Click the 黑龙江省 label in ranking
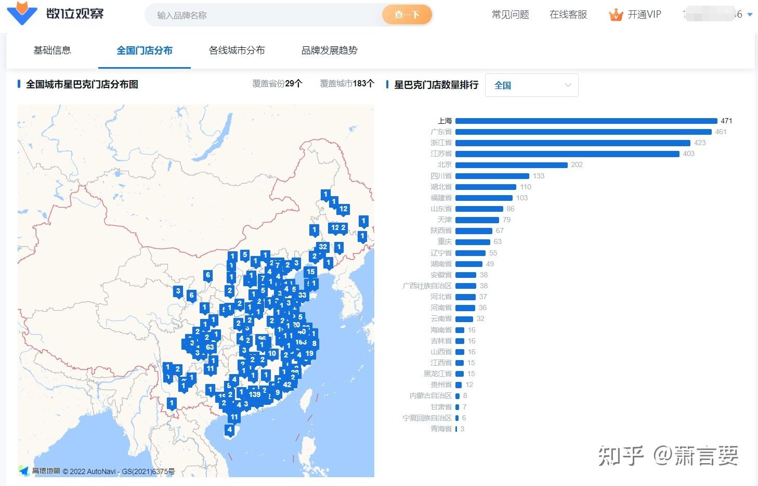758x486 pixels. (x=437, y=374)
